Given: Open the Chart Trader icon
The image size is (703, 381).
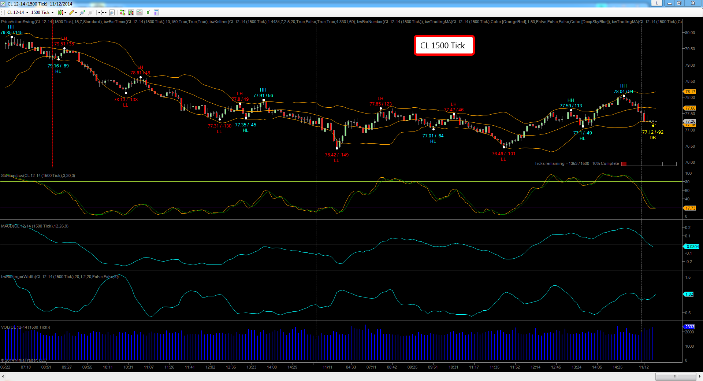Looking at the screenshot, I should 122,12.
